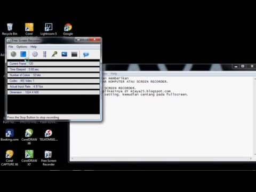Open the Help menu in Free Screen Recorder
Viewport: 256px width, 192px height.
34,46
